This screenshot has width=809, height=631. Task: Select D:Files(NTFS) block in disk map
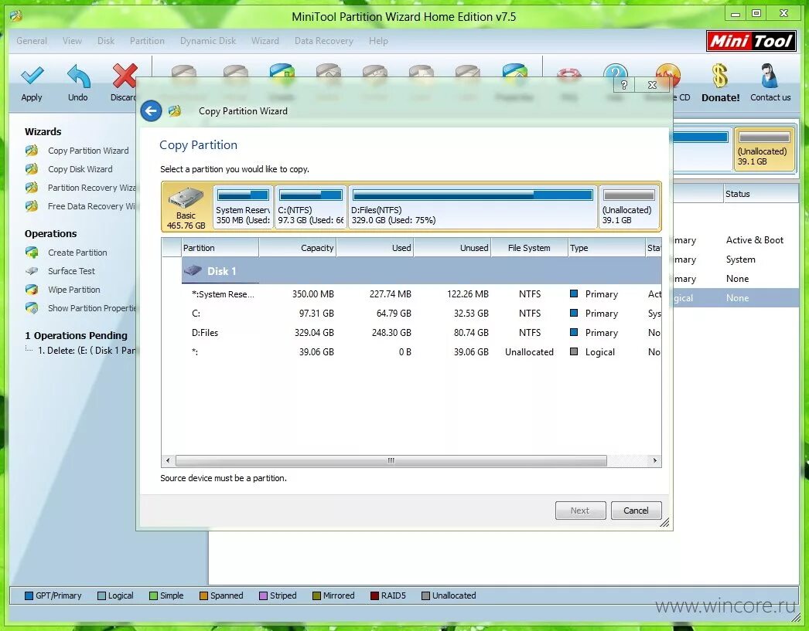(x=473, y=207)
